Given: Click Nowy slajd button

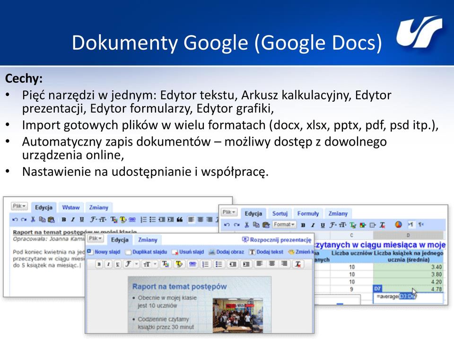Looking at the screenshot, I should point(104,252).
